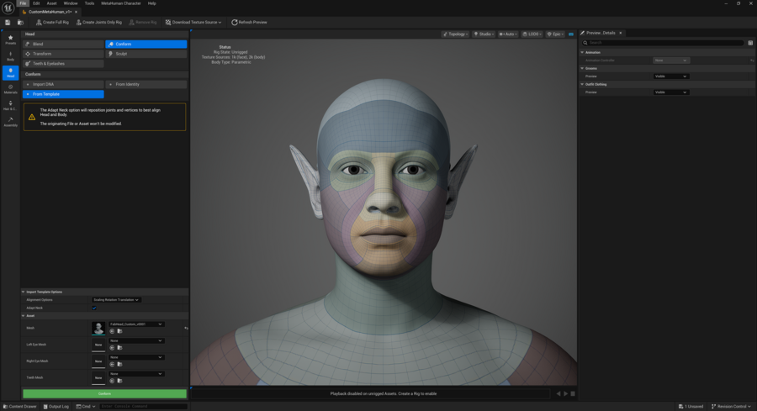This screenshot has height=411, width=757.
Task: Open the Materials sidebar section
Action: click(10, 88)
